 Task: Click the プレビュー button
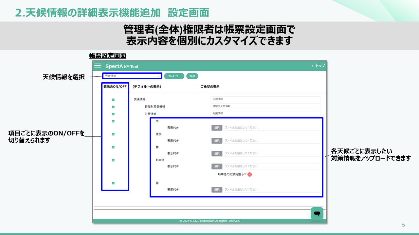174,76
